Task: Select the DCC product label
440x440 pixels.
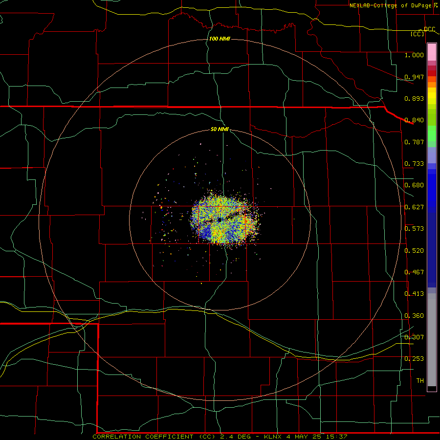Action: (429, 29)
